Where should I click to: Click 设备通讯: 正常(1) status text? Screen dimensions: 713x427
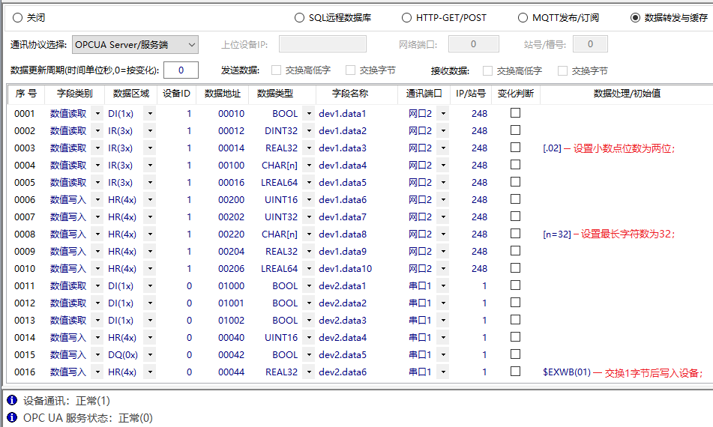[x=67, y=401]
